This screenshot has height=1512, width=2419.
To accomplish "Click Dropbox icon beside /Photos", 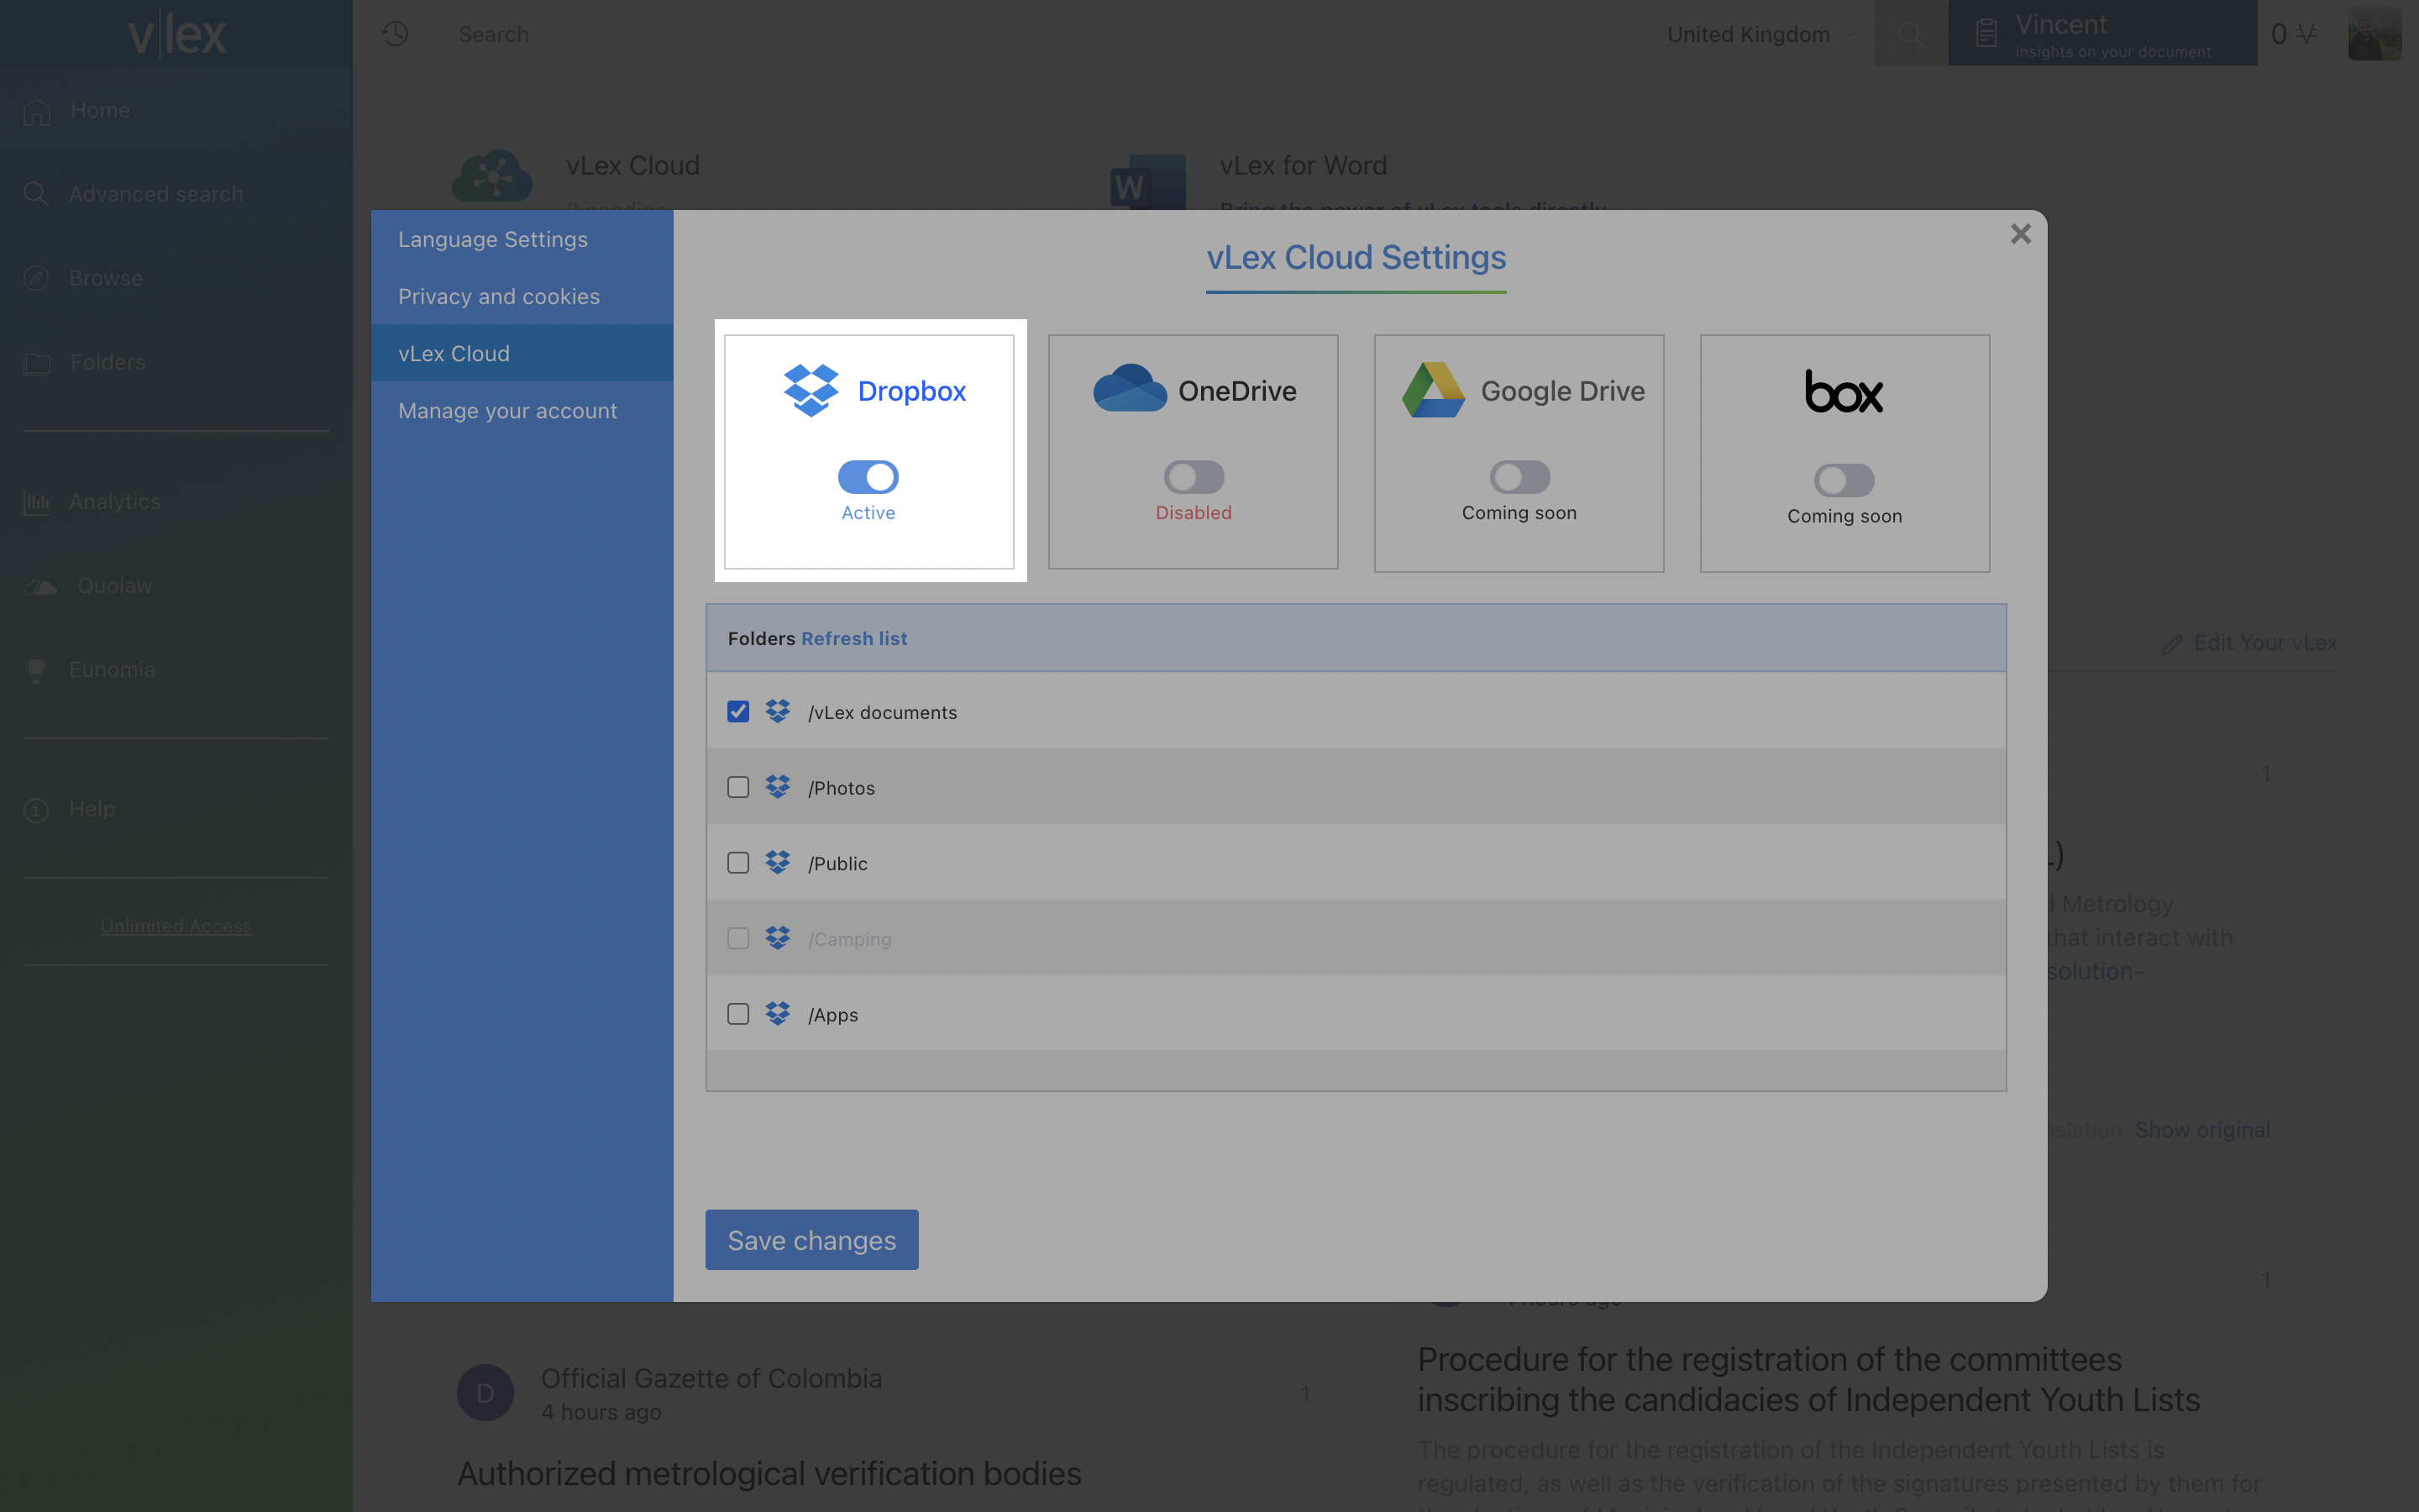I will (x=778, y=787).
